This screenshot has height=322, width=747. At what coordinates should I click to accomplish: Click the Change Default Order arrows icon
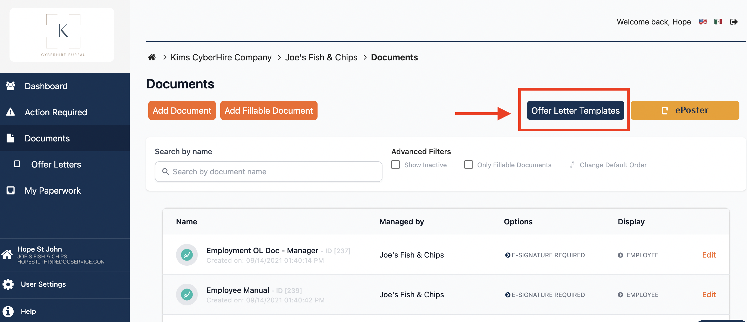[x=572, y=165]
